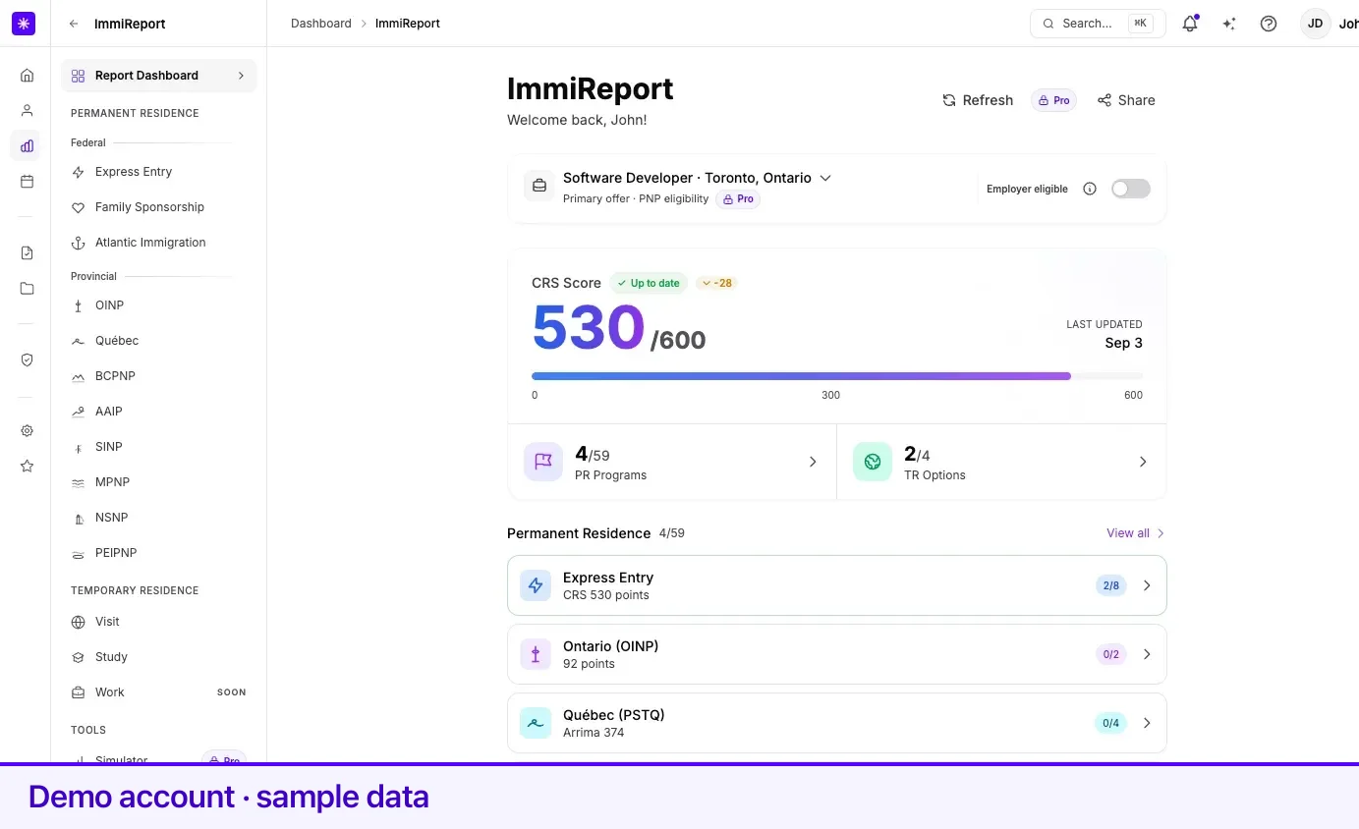Select Family Sponsorship in sidebar
1359x829 pixels.
click(158, 207)
